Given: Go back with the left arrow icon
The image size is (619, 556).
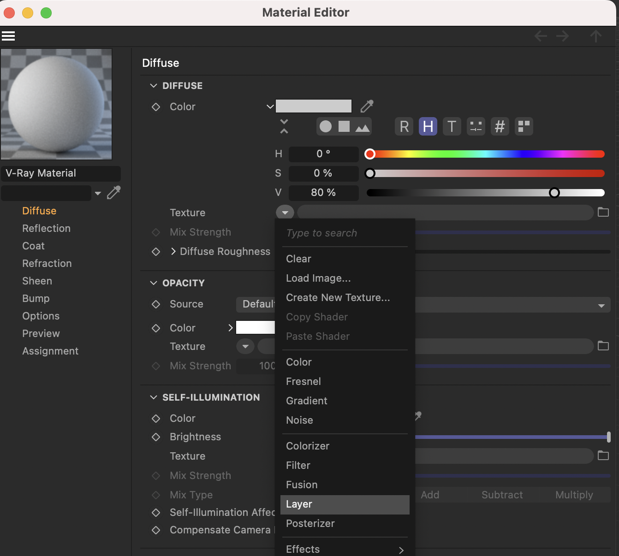Looking at the screenshot, I should (x=541, y=36).
